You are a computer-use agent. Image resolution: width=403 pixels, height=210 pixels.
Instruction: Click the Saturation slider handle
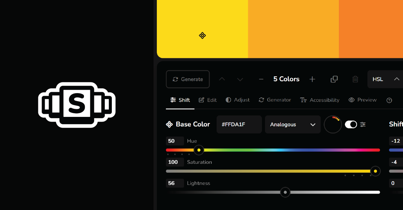click(375, 171)
